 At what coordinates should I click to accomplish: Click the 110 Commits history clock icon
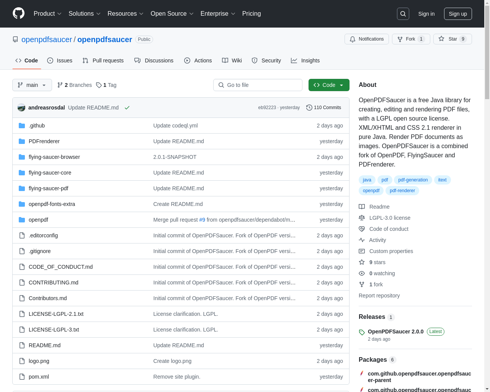click(x=309, y=108)
